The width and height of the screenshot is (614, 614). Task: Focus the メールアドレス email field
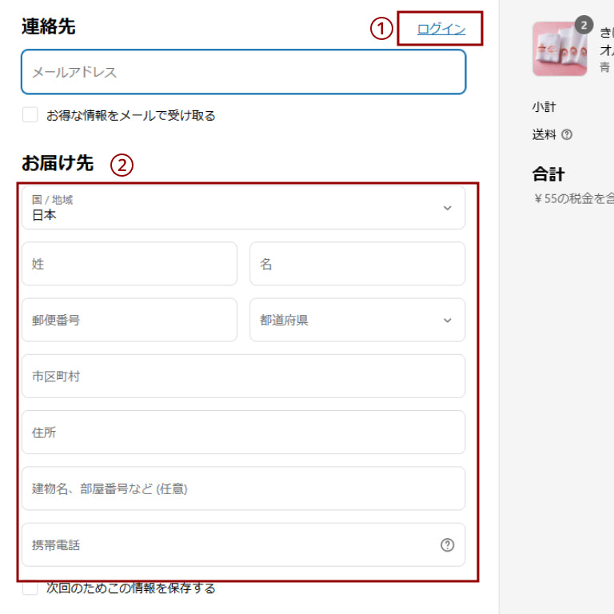point(243,72)
